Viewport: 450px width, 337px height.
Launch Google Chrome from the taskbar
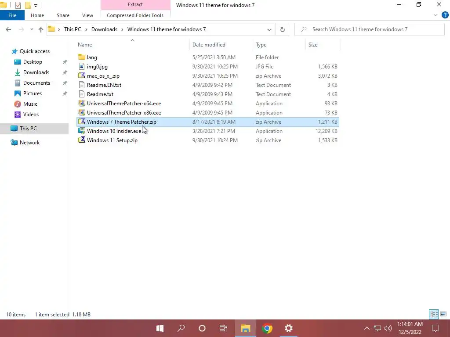coord(267,328)
